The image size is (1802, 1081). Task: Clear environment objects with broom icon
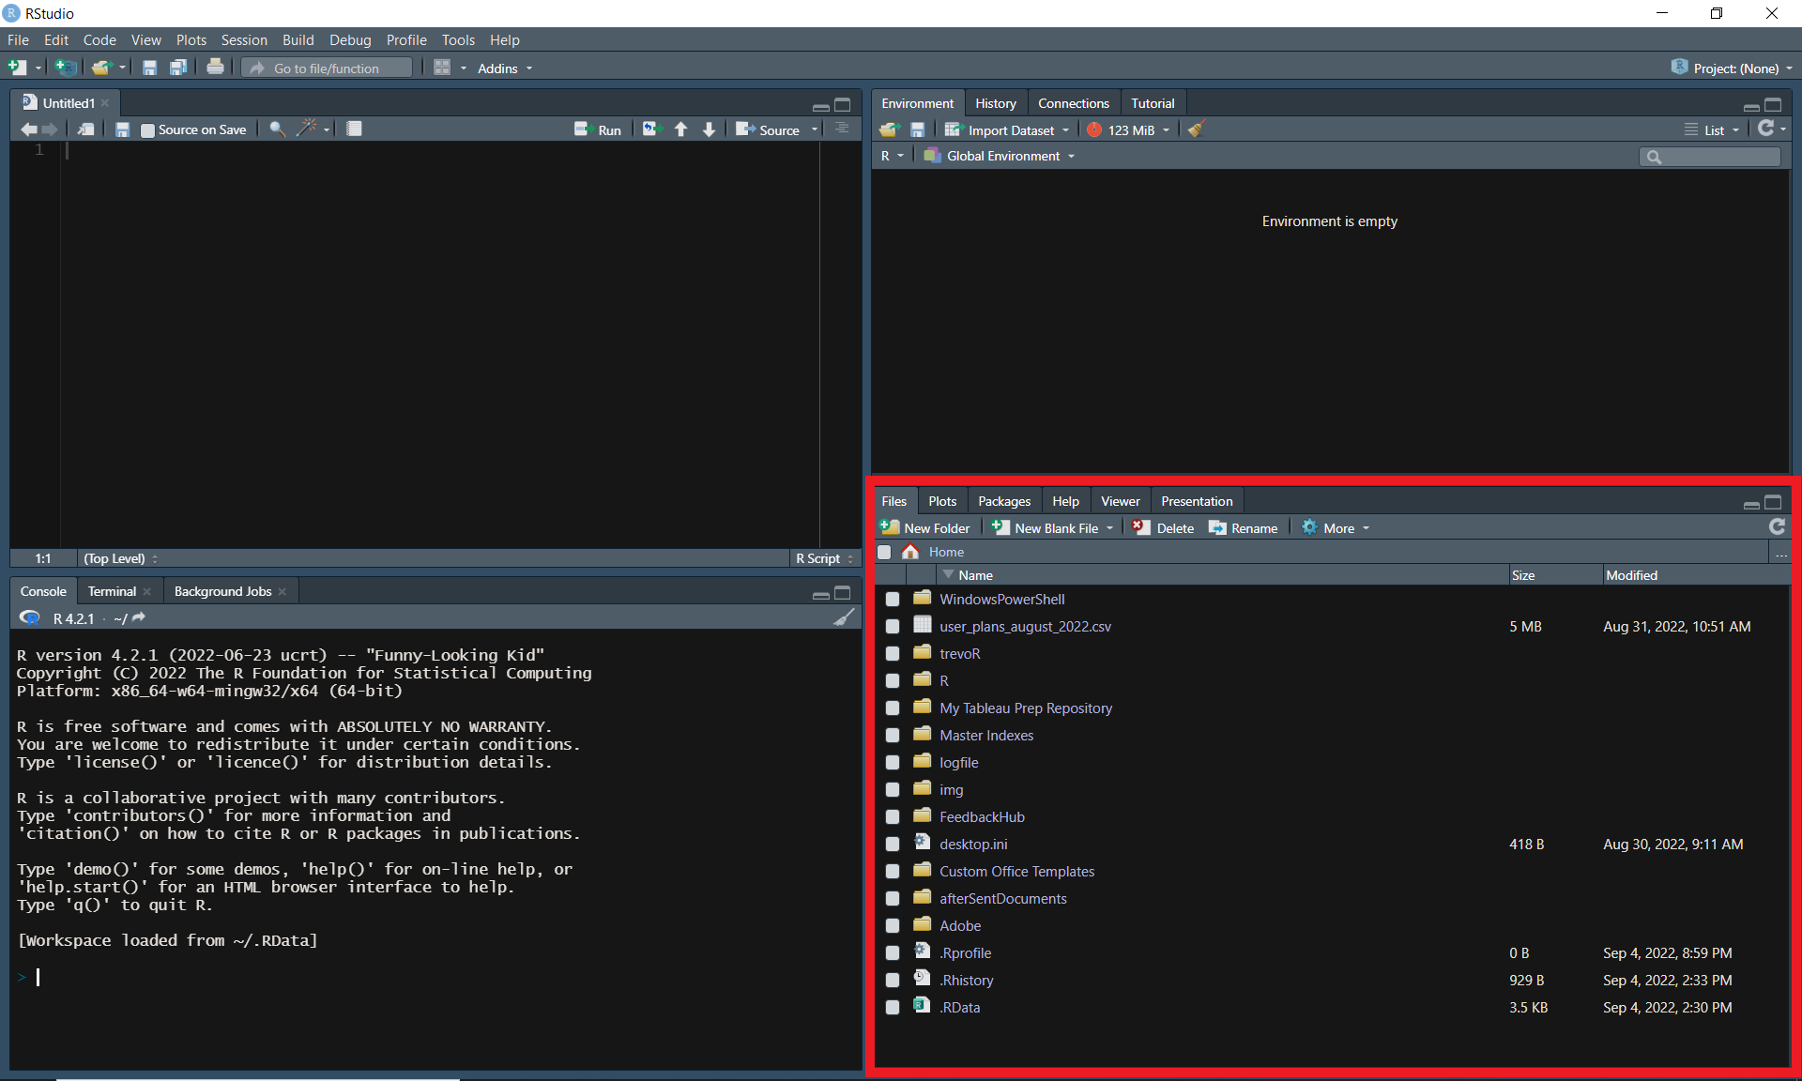1196,129
